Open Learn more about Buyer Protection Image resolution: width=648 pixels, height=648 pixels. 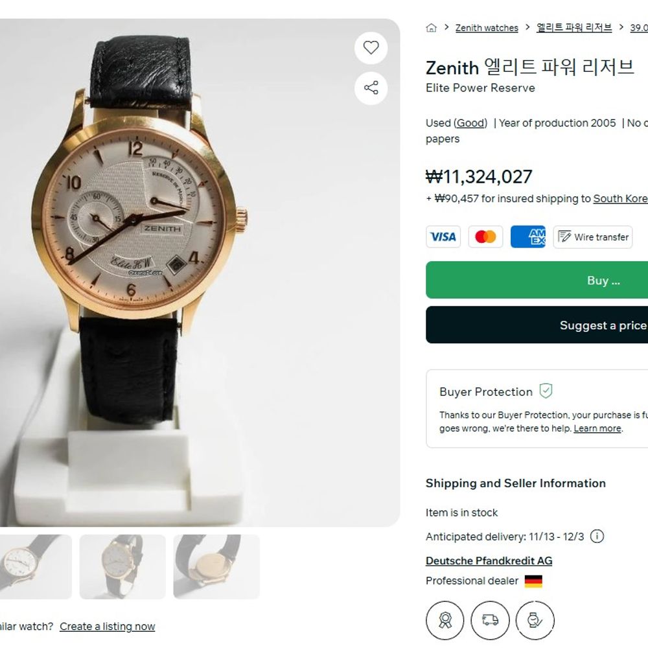(597, 428)
